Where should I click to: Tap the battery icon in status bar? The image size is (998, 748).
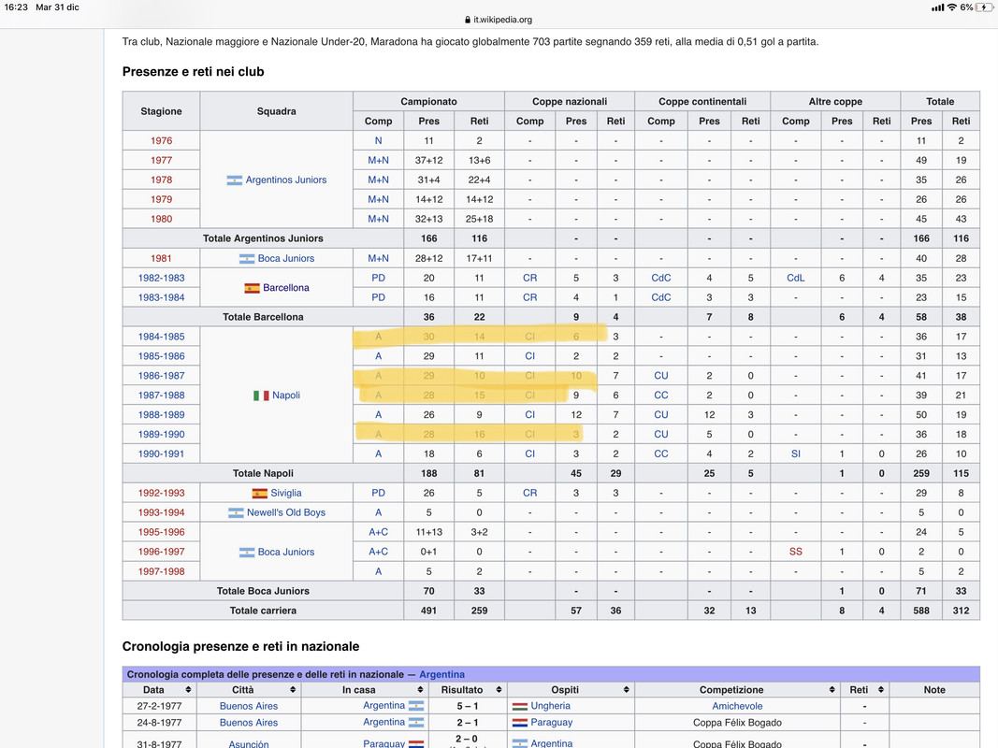tap(985, 7)
